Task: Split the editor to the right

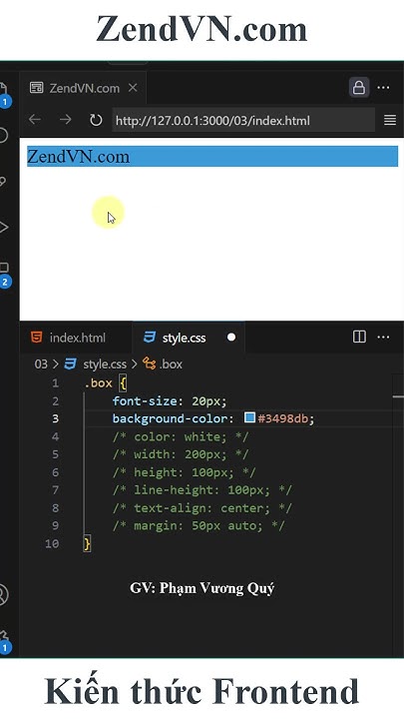Action: coord(359,338)
